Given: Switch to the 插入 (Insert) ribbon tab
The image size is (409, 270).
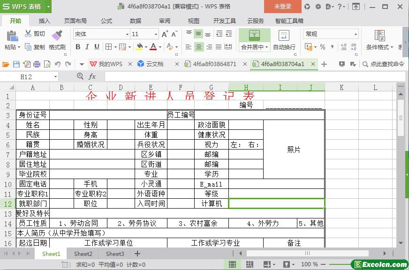Looking at the screenshot, I should coord(44,21).
